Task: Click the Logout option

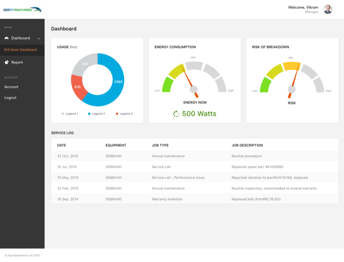Action: pos(10,97)
